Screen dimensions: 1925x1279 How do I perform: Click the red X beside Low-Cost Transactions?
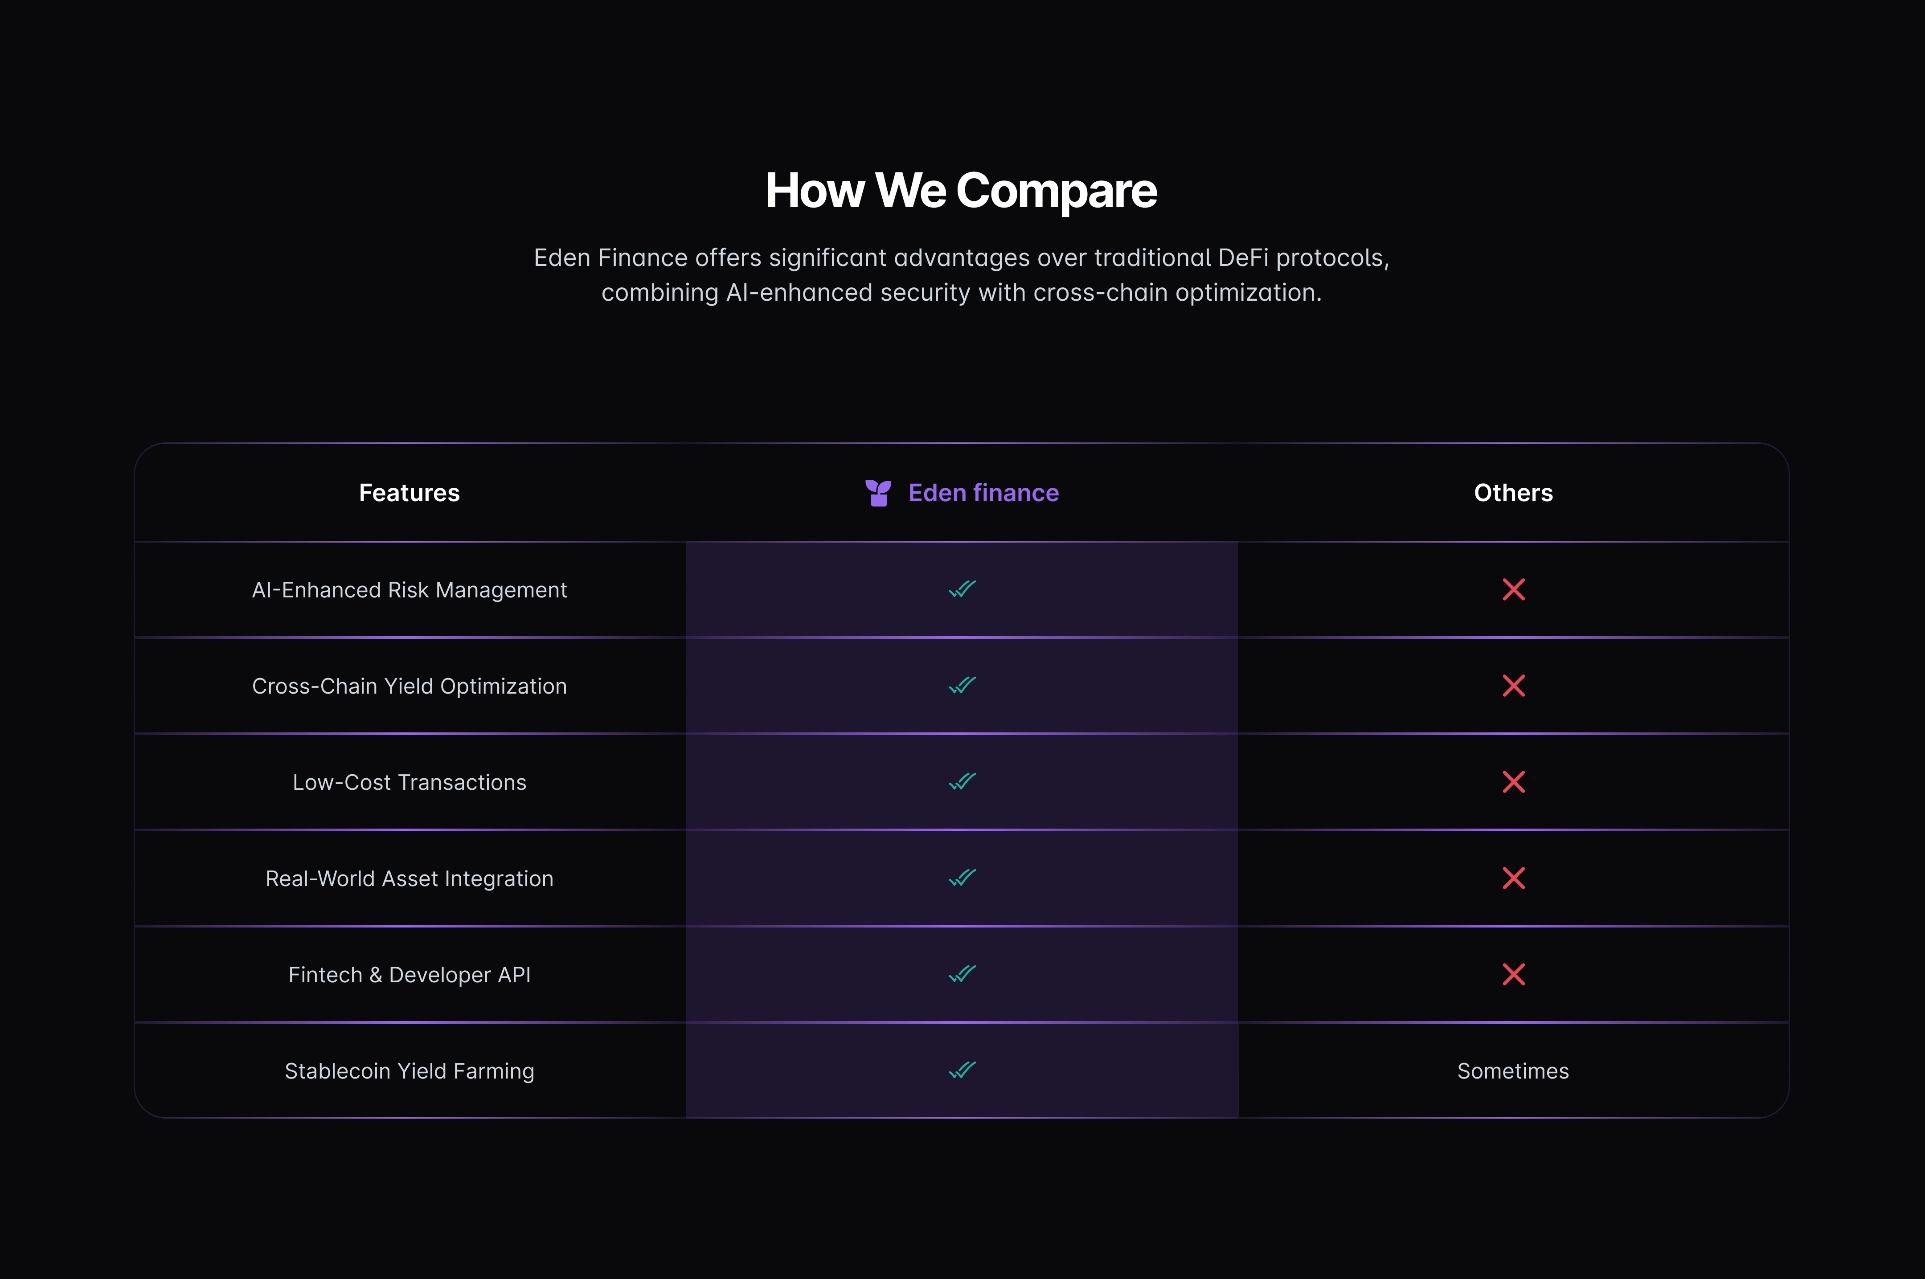coord(1513,781)
